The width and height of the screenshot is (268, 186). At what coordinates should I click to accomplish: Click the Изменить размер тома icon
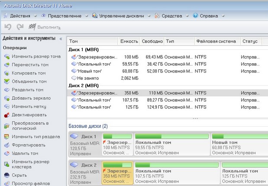7,56
